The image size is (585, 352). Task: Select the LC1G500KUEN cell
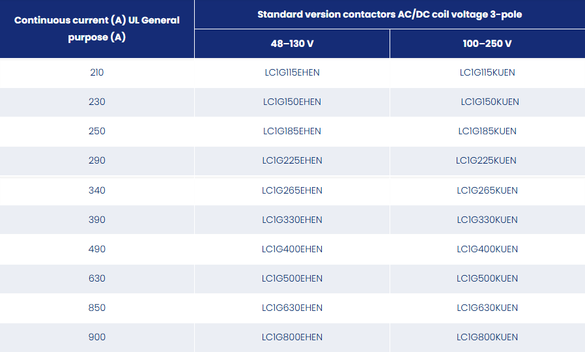[x=487, y=278]
